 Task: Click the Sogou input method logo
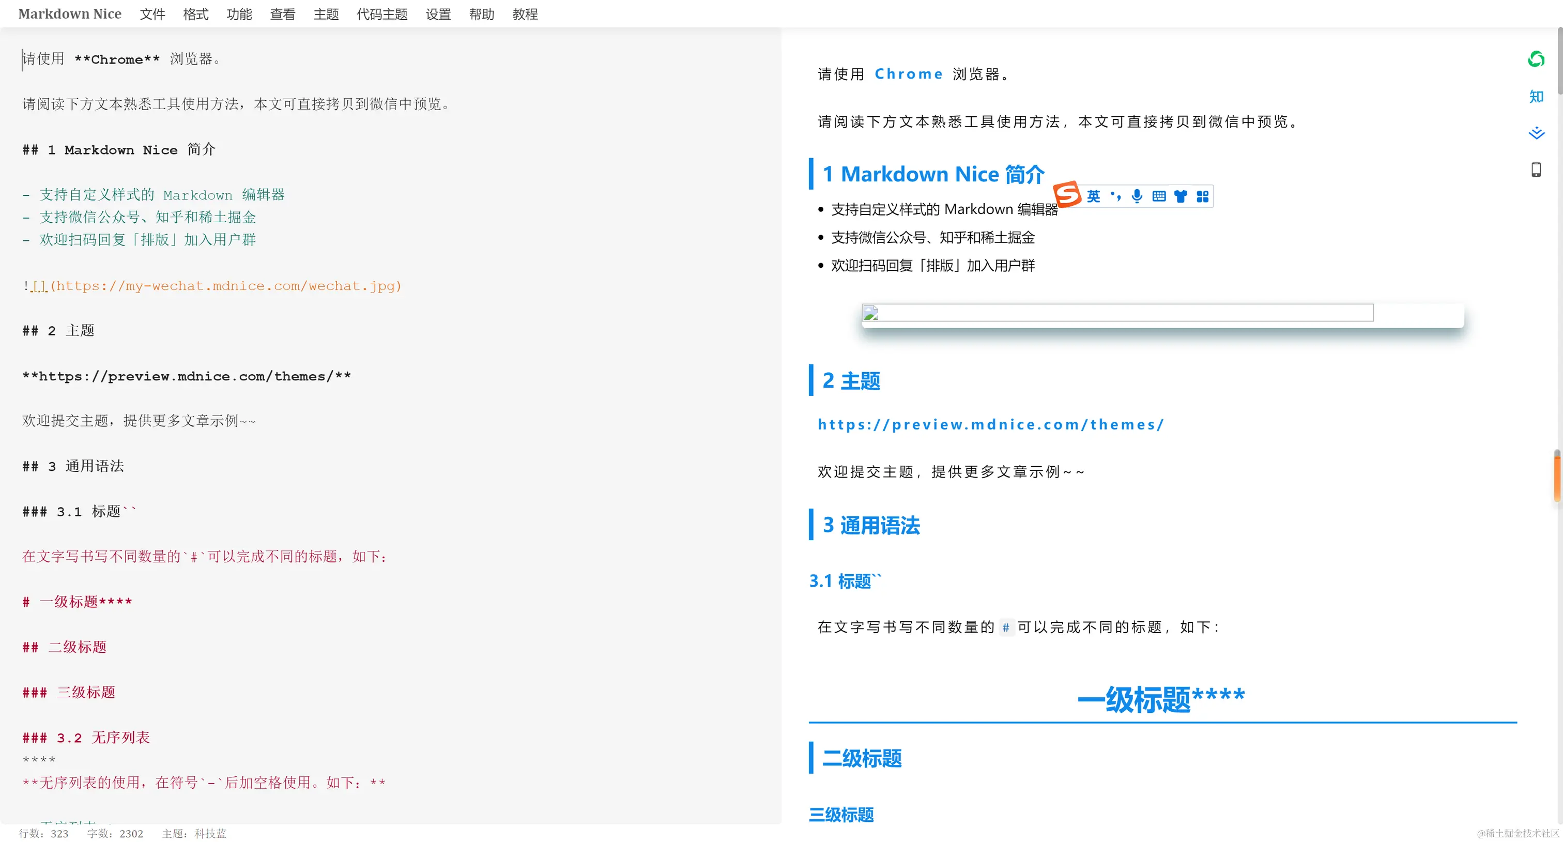coord(1067,195)
